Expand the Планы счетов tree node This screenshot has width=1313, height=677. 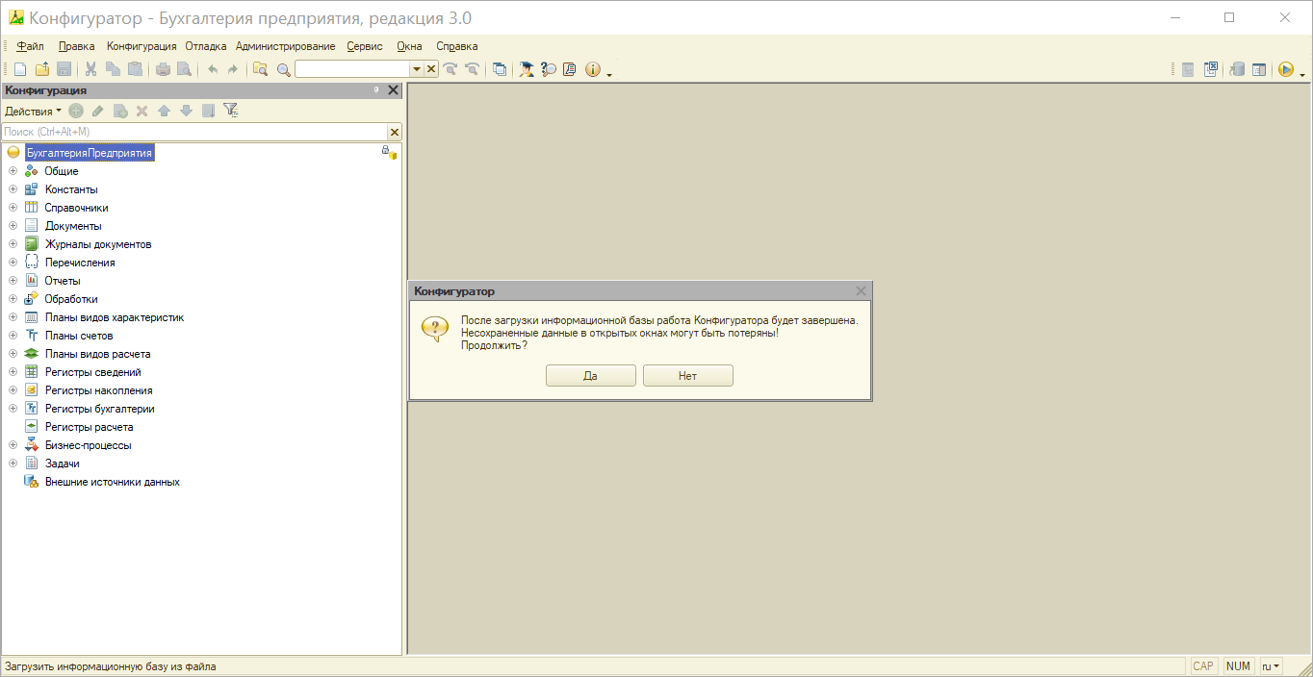[x=13, y=336]
